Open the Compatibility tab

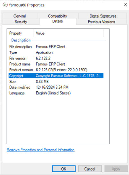click(x=57, y=16)
